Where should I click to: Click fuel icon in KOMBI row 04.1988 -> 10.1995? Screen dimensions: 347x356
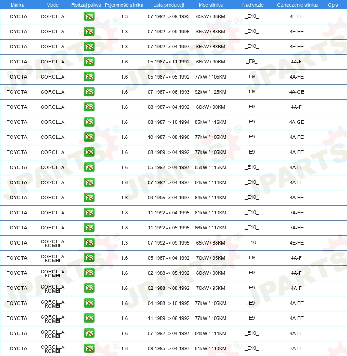pyautogui.click(x=89, y=303)
